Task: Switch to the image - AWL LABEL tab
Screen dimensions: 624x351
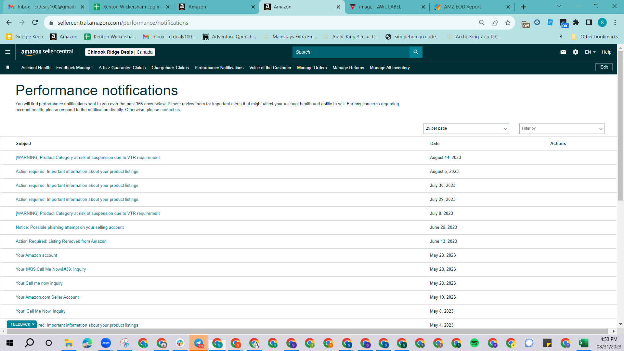Action: click(387, 7)
